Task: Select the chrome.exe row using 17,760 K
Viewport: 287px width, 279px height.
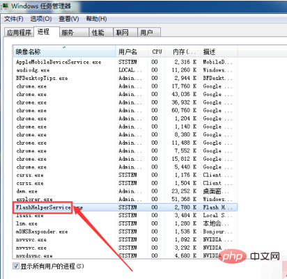Action: coord(125,86)
